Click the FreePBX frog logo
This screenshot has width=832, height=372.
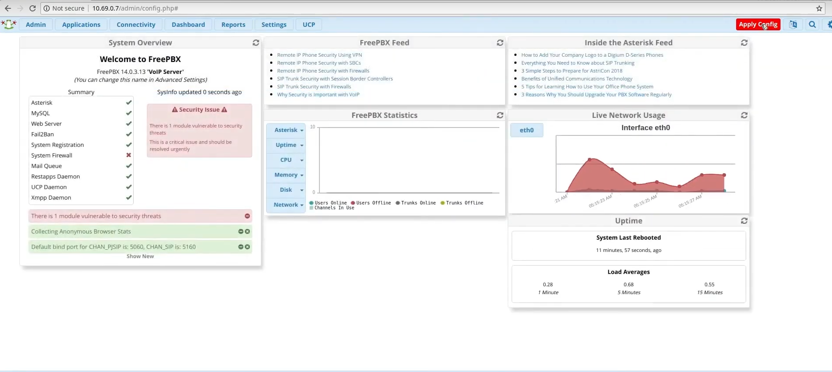click(x=9, y=25)
